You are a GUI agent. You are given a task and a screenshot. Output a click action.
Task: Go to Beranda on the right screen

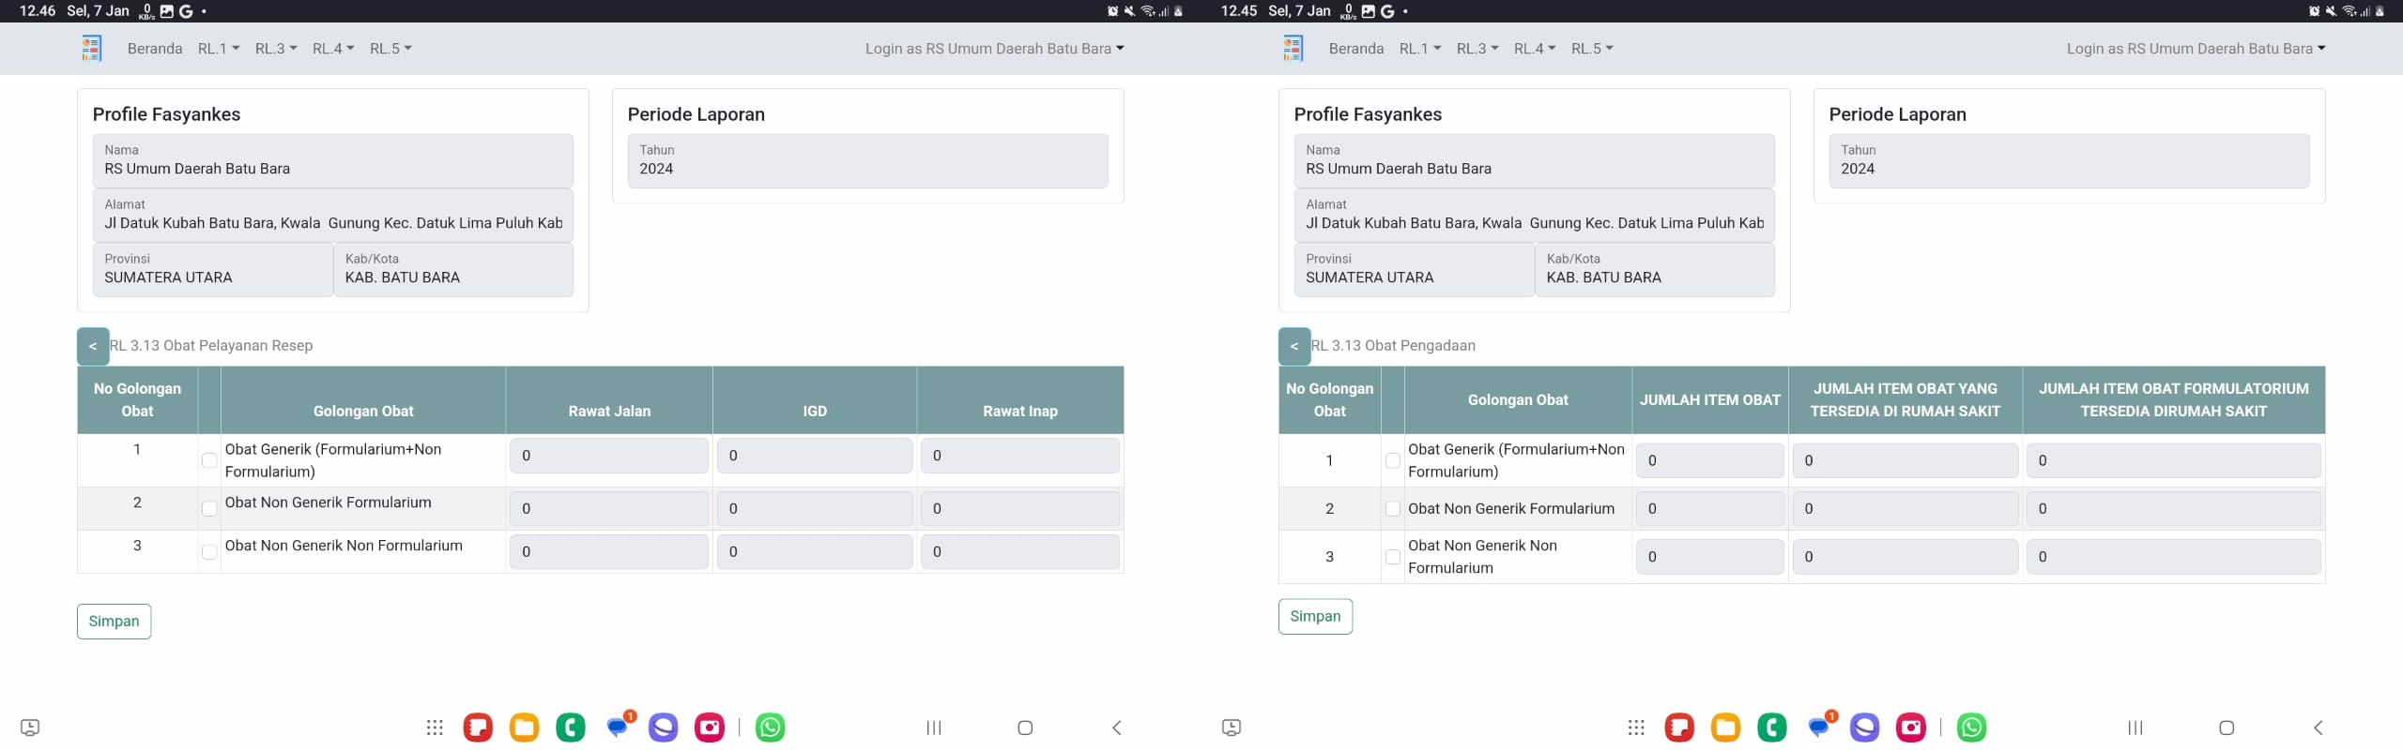1356,49
